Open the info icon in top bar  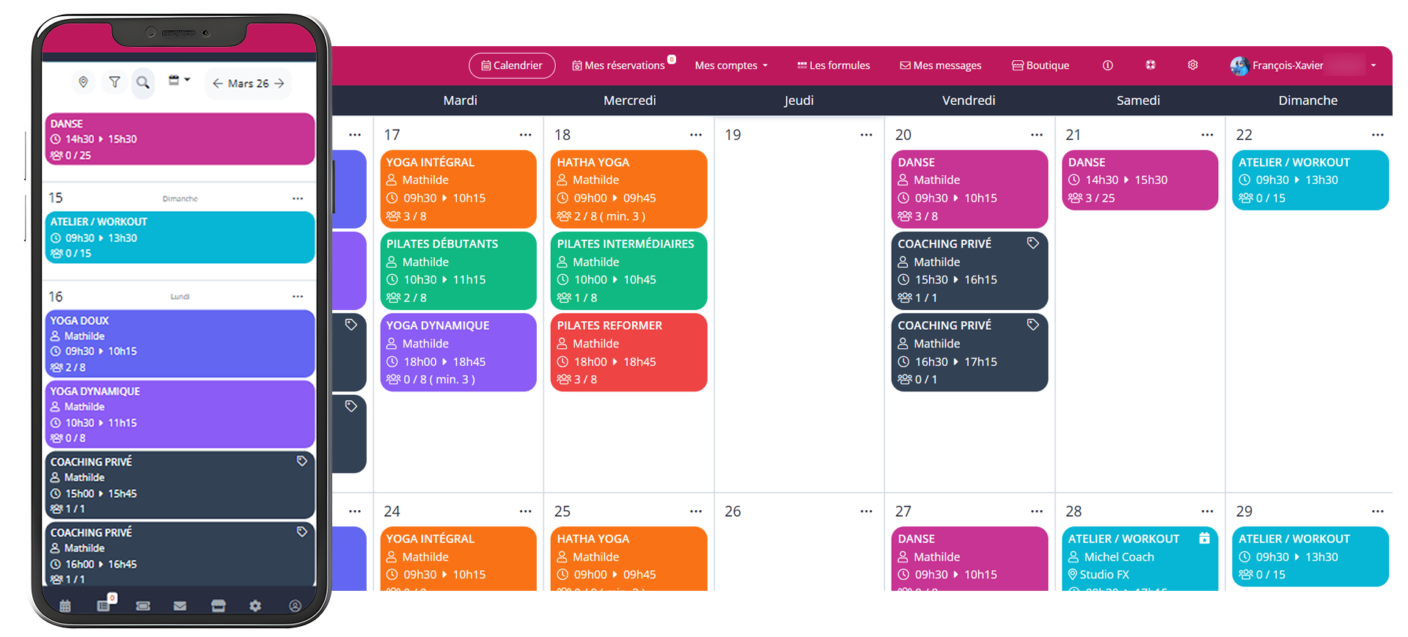(1107, 65)
